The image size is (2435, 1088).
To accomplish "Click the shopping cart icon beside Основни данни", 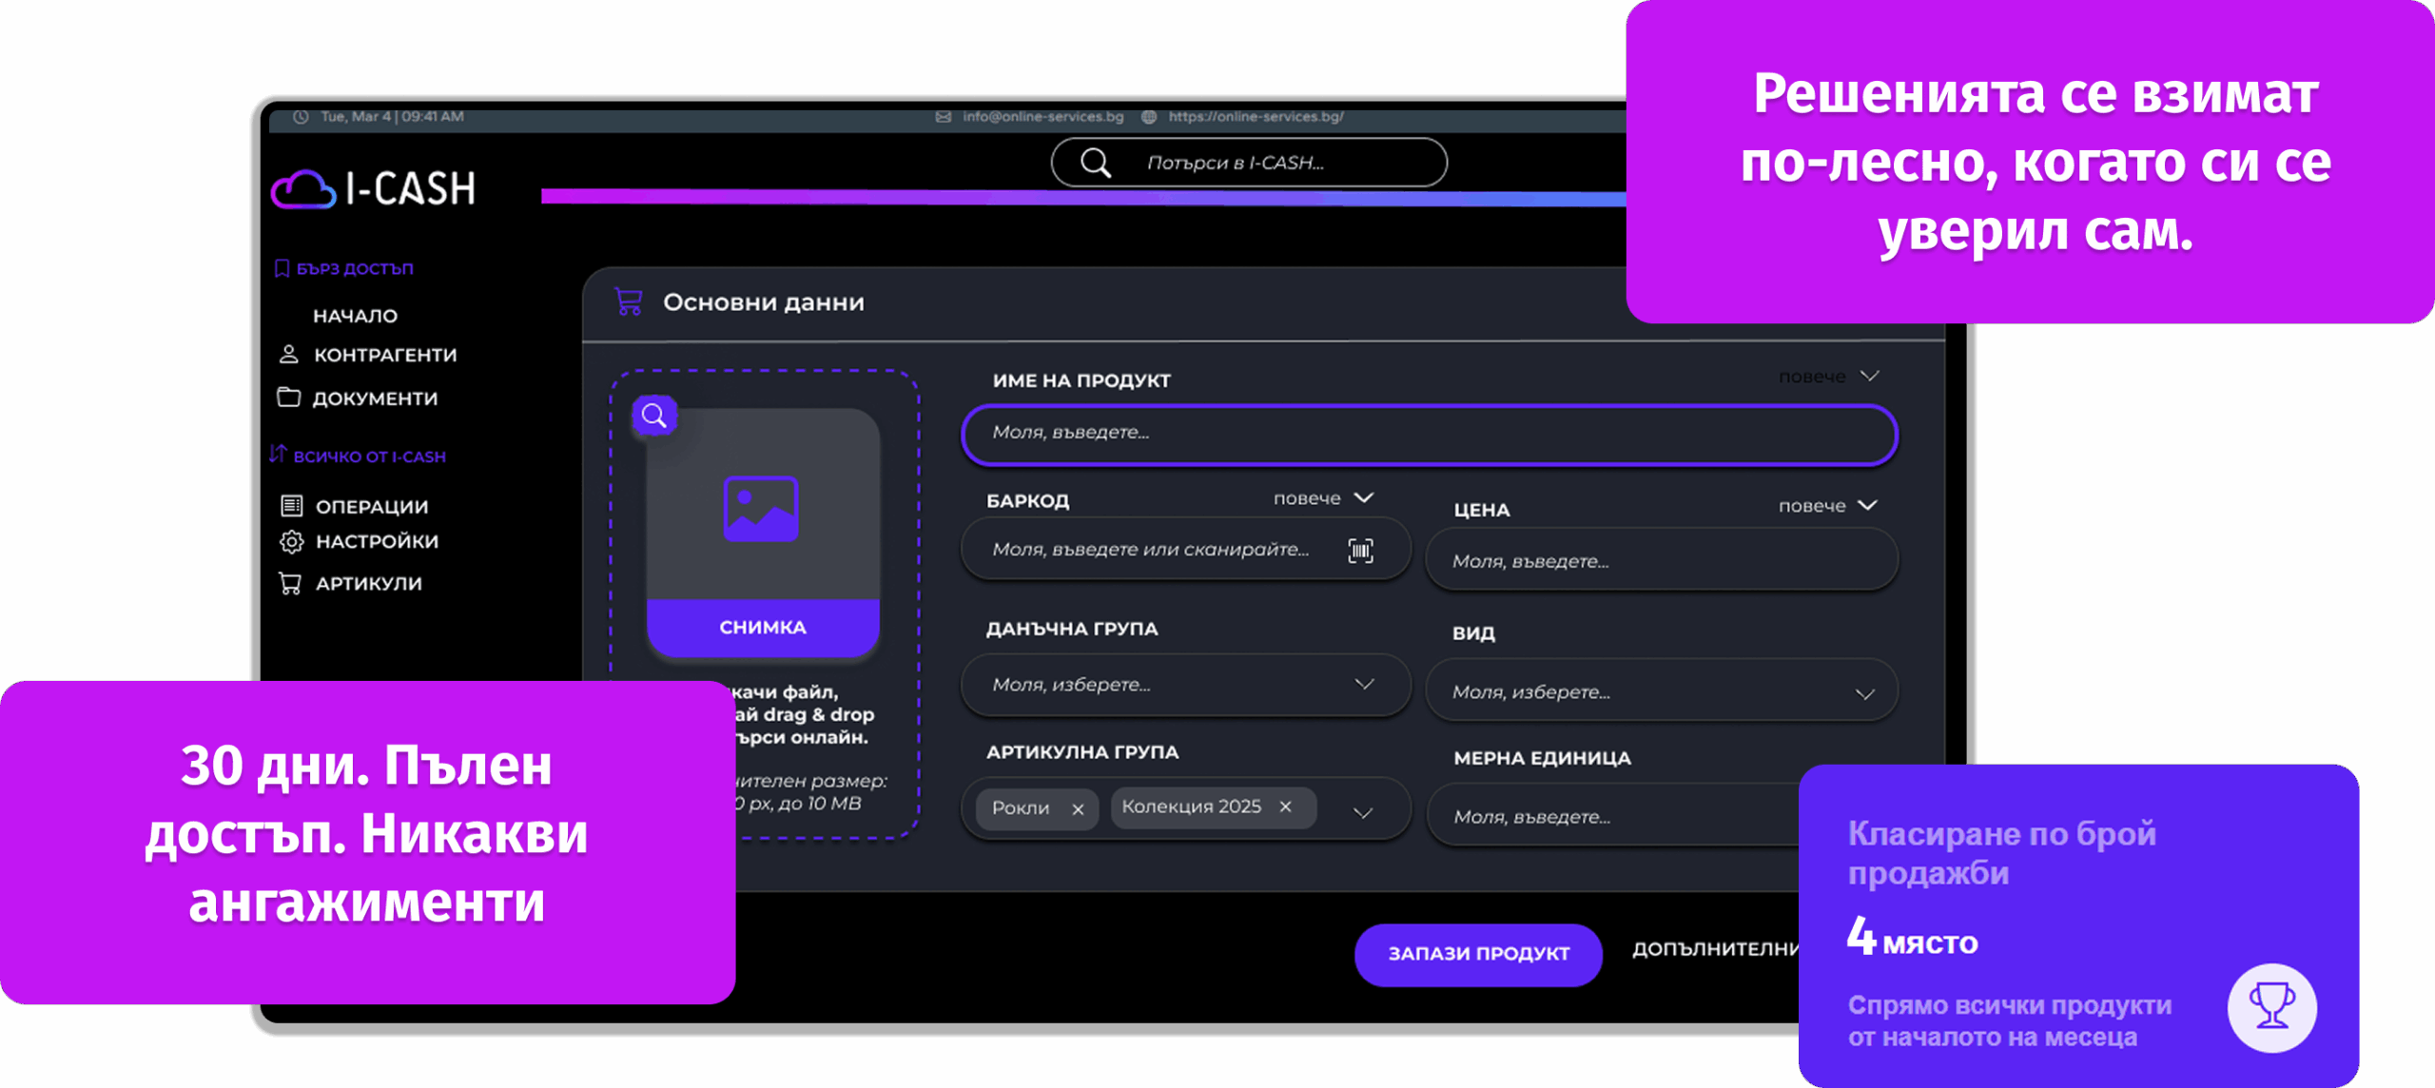I will [x=629, y=301].
